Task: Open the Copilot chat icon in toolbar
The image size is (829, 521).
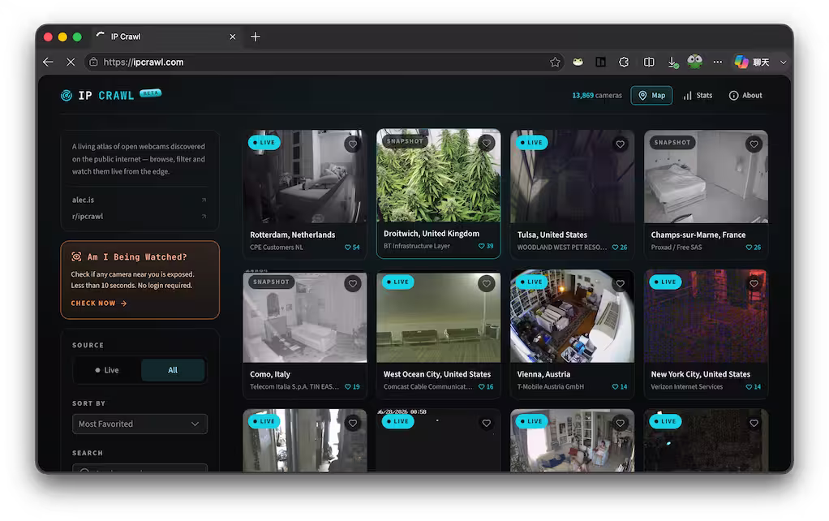Action: tap(741, 62)
